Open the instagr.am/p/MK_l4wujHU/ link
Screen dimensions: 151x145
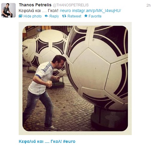96,11
